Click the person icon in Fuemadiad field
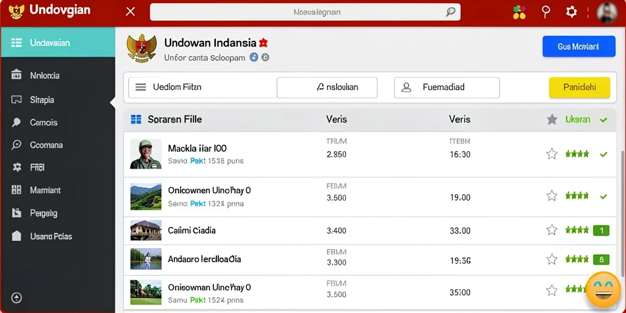Image resolution: width=626 pixels, height=313 pixels. [406, 87]
